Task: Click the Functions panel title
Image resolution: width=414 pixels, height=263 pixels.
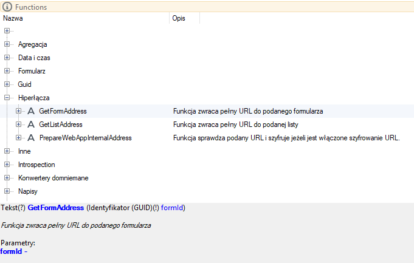Action: pos(31,7)
